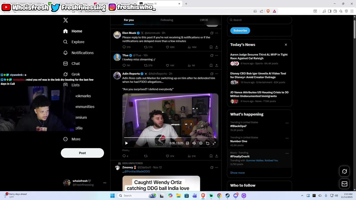
Task: Mute the Adin Ross video
Action: pyautogui.click(x=194, y=143)
